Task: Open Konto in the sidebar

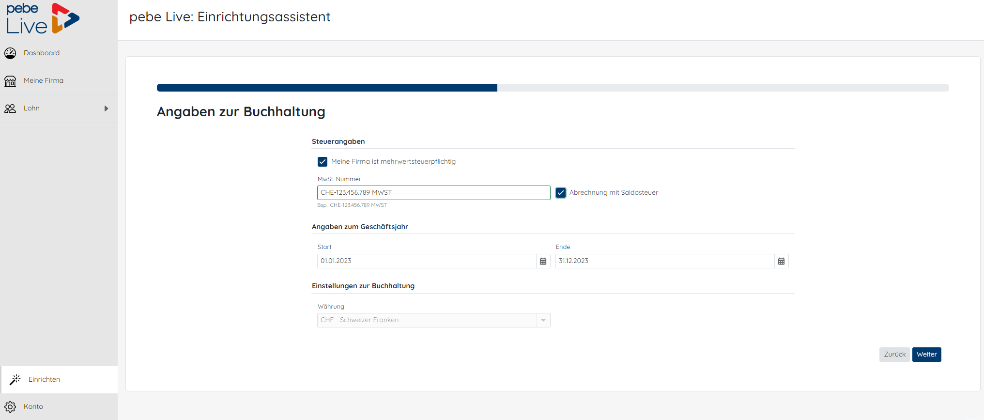Action: tap(33, 407)
